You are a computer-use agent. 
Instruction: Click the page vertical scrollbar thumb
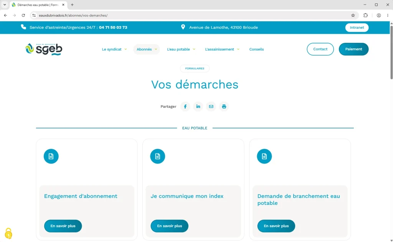coord(391,52)
